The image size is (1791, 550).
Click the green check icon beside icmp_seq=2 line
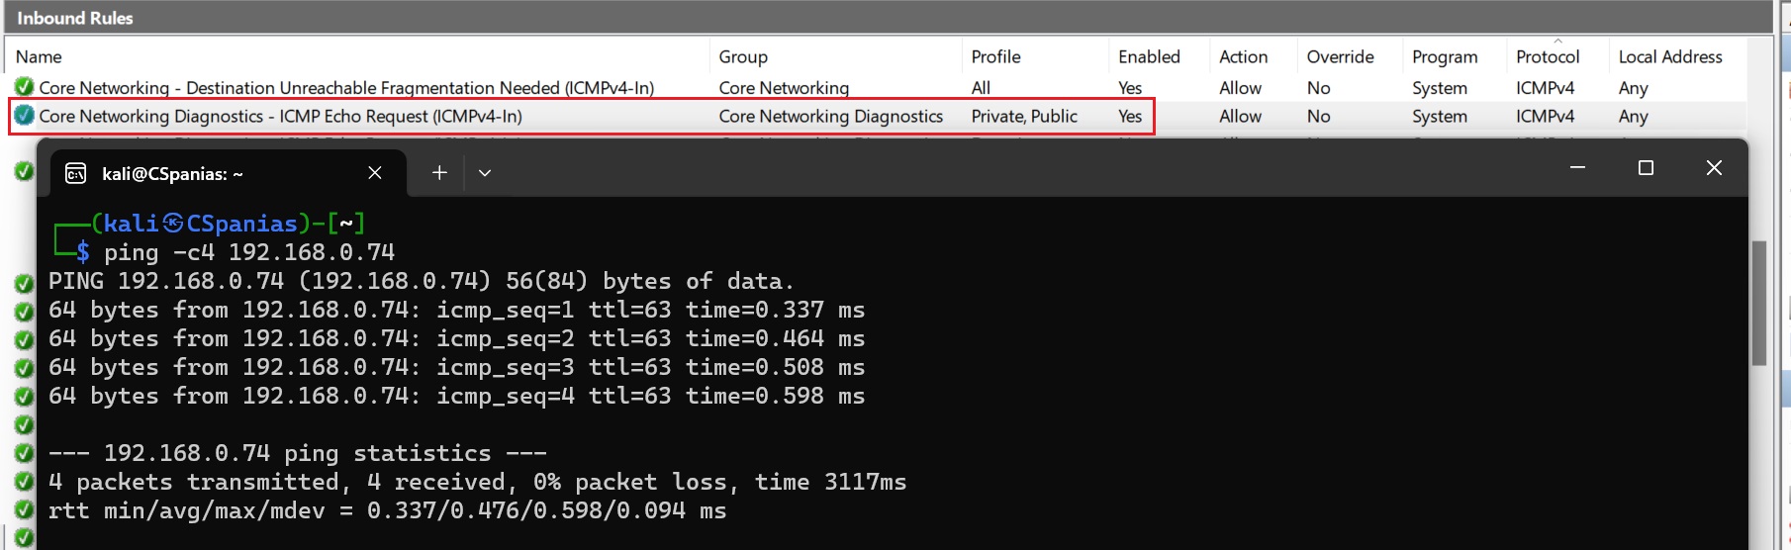tap(25, 340)
